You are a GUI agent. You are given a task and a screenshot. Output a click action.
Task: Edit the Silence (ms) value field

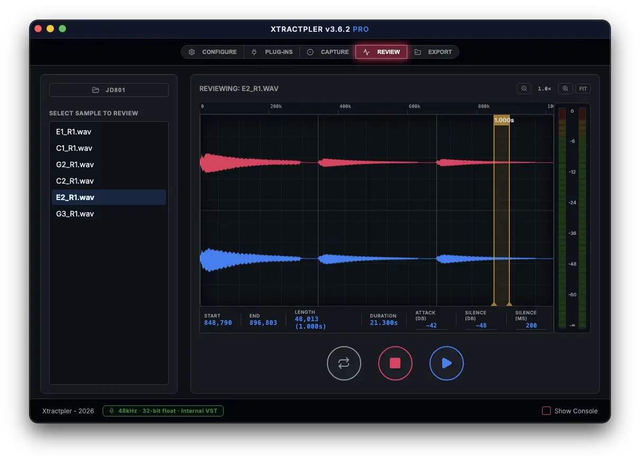pos(531,325)
